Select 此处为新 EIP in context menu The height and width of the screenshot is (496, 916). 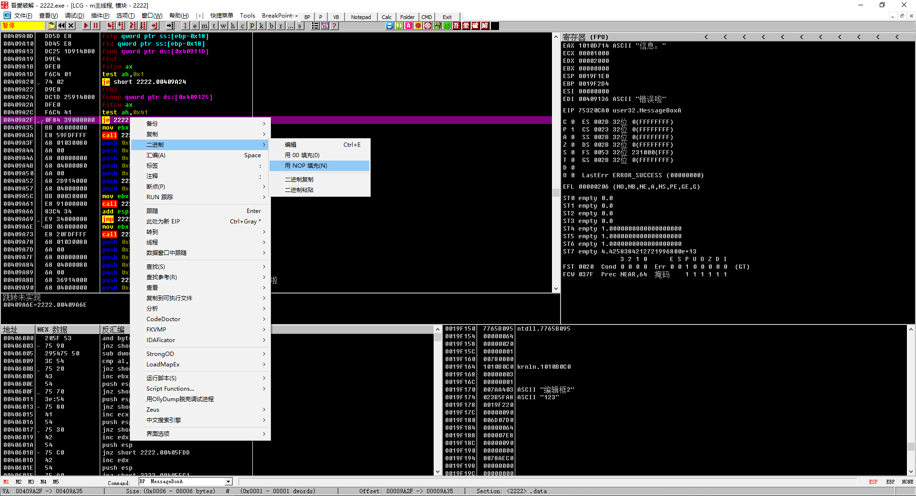click(x=200, y=222)
